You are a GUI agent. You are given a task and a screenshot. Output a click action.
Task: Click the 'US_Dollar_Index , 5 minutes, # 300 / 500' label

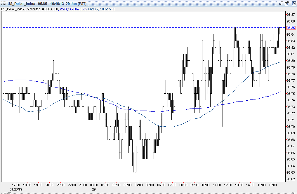coord(30,9)
